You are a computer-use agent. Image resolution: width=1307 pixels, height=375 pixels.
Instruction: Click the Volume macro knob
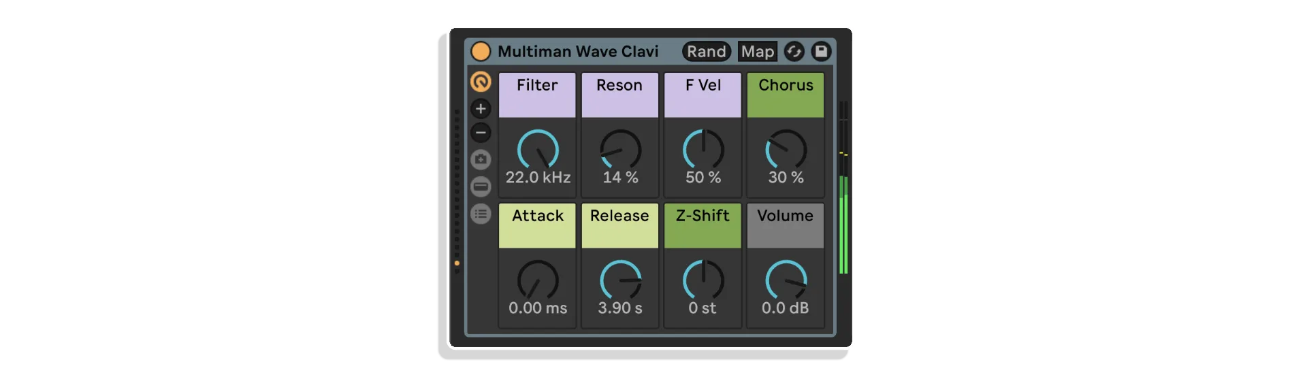click(x=786, y=280)
